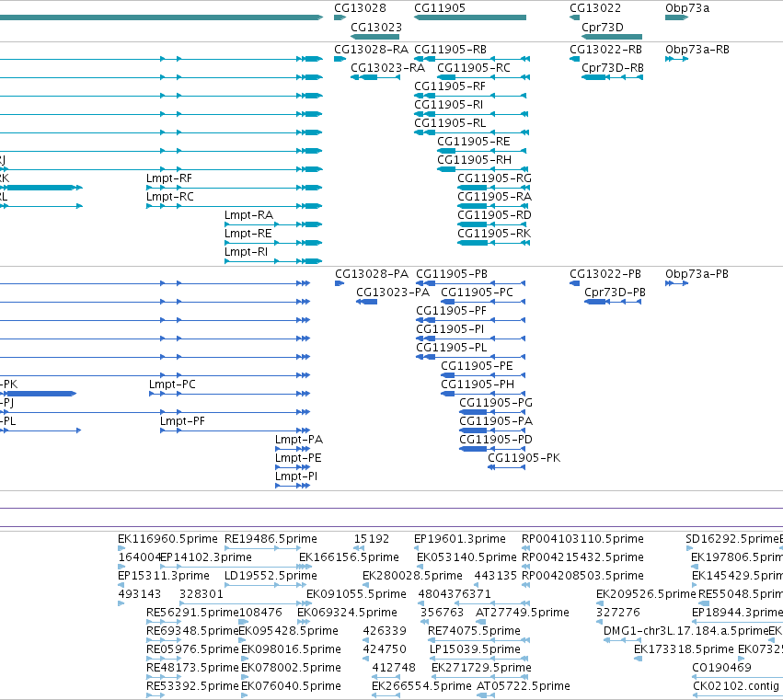The image size is (783, 700).
Task: Click protein label CG13022-PB
Action: (605, 274)
